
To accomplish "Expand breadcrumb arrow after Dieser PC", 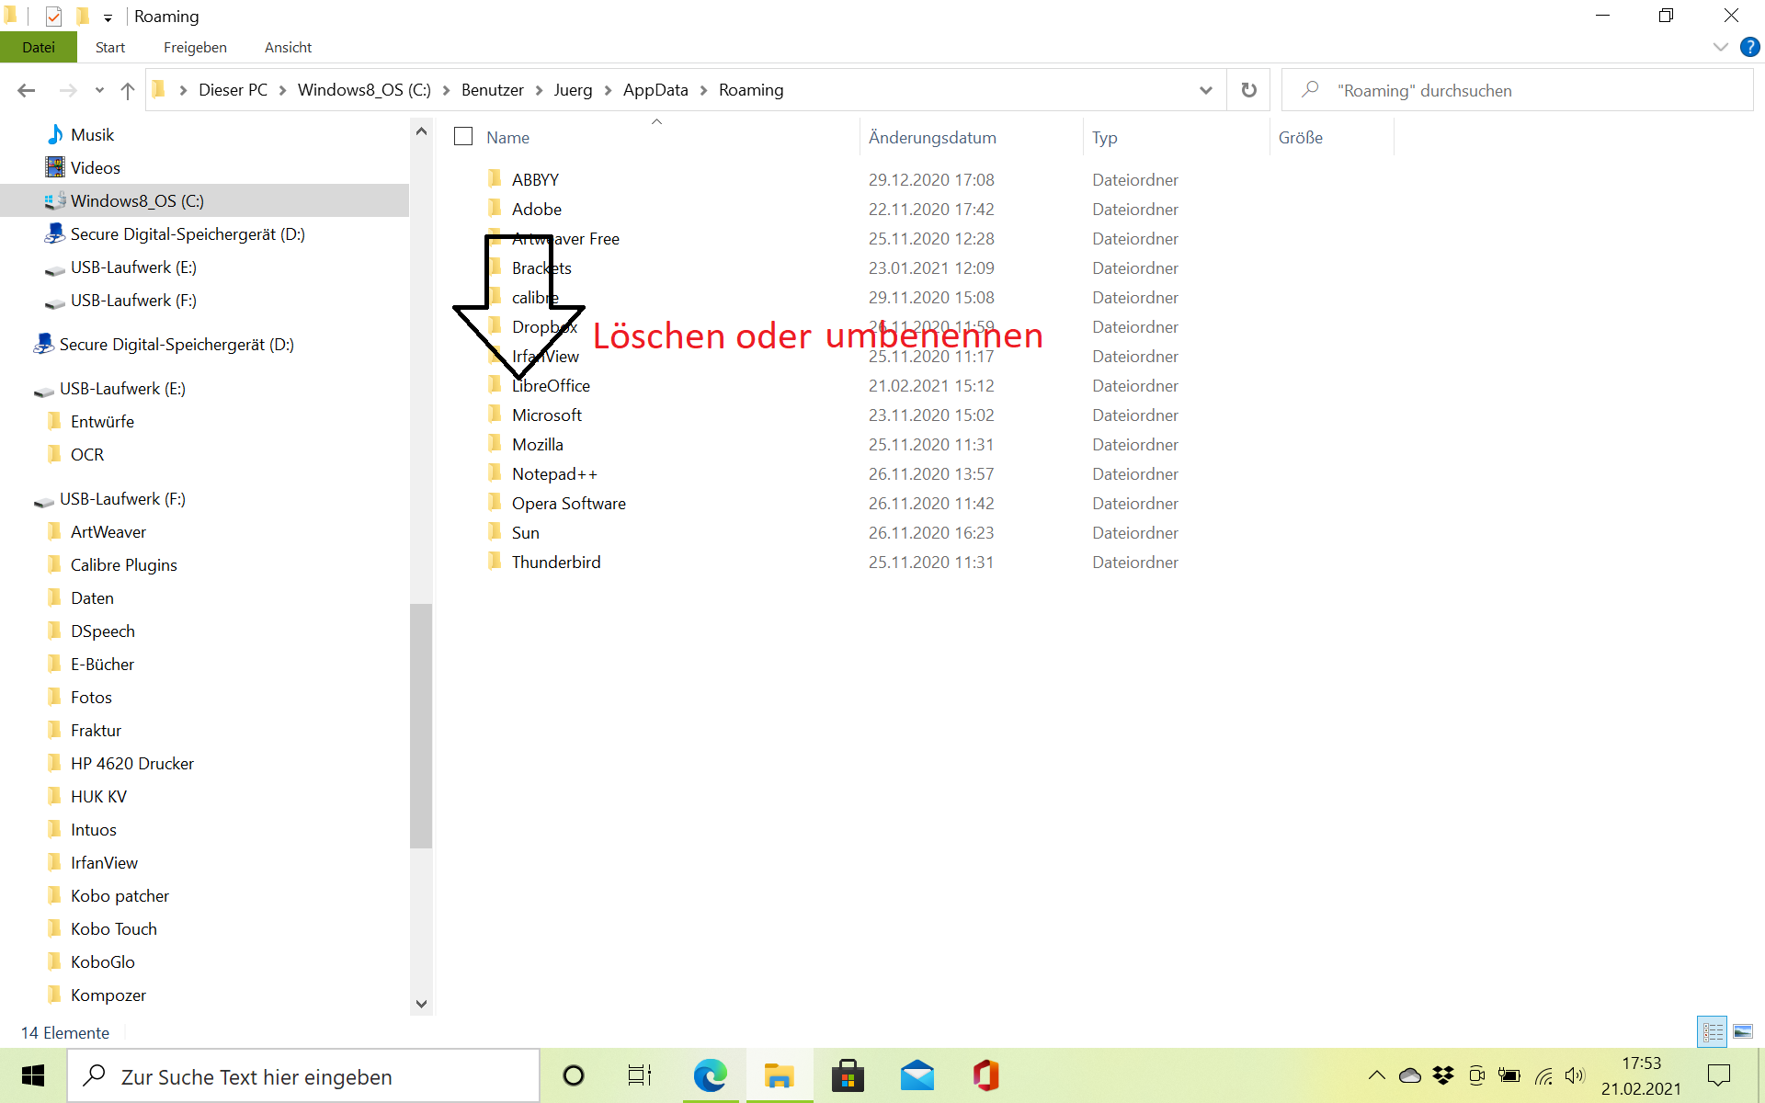I will [x=282, y=90].
